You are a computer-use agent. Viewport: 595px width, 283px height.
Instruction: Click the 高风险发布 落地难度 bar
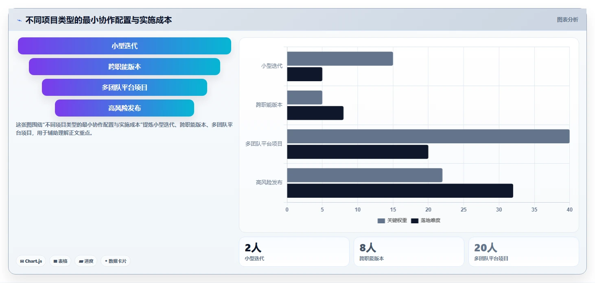tap(400, 191)
